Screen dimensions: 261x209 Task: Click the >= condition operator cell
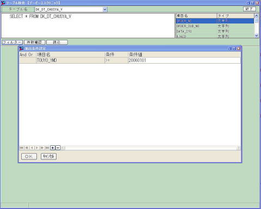116,60
